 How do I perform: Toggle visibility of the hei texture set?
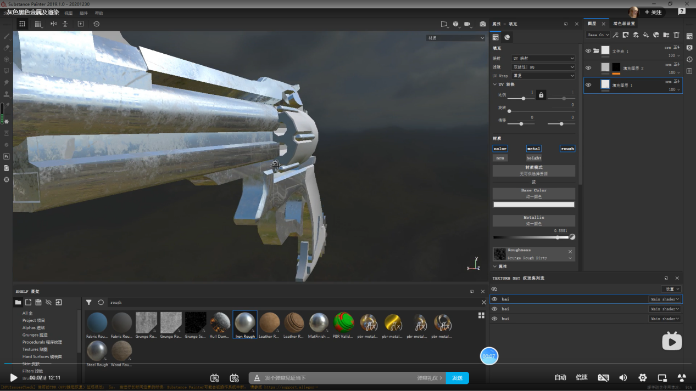[x=494, y=309]
